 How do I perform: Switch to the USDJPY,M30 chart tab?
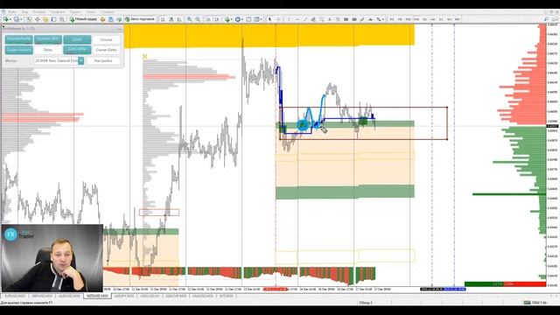[x=124, y=296]
